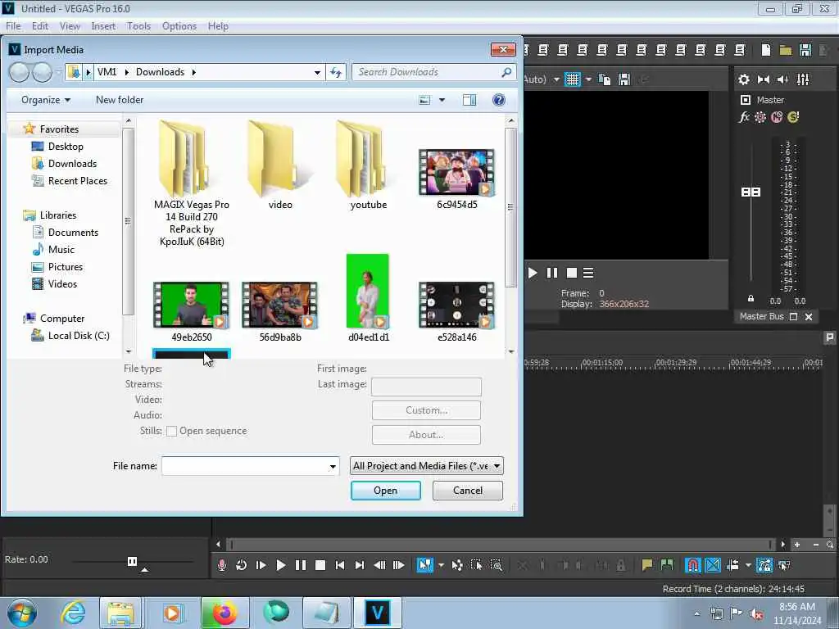This screenshot has width=839, height=629.
Task: Open the Insert menu
Action: [x=103, y=26]
